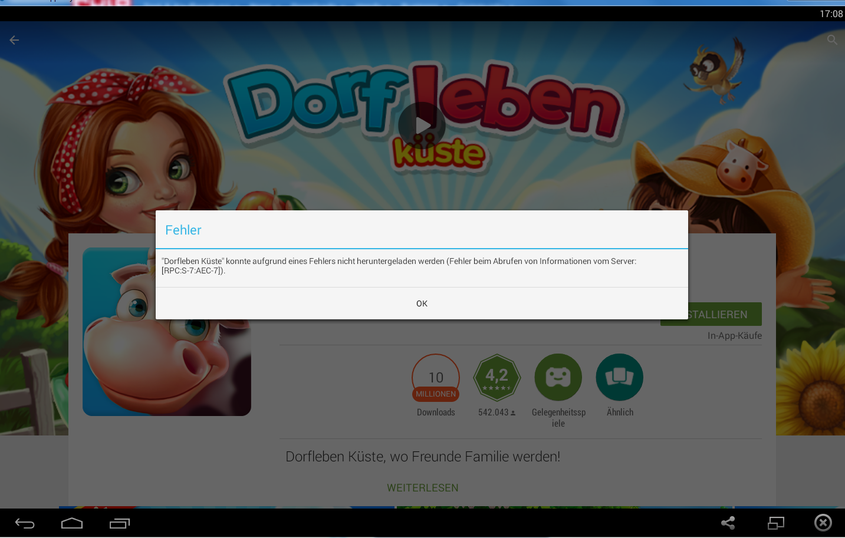Viewport: 845px width, 538px height.
Task: Expand the description with WEITERLESEN
Action: click(422, 488)
